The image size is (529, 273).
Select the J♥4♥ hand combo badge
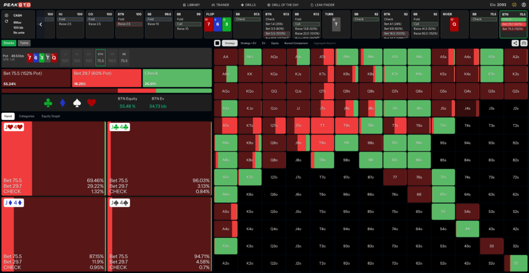[14, 127]
